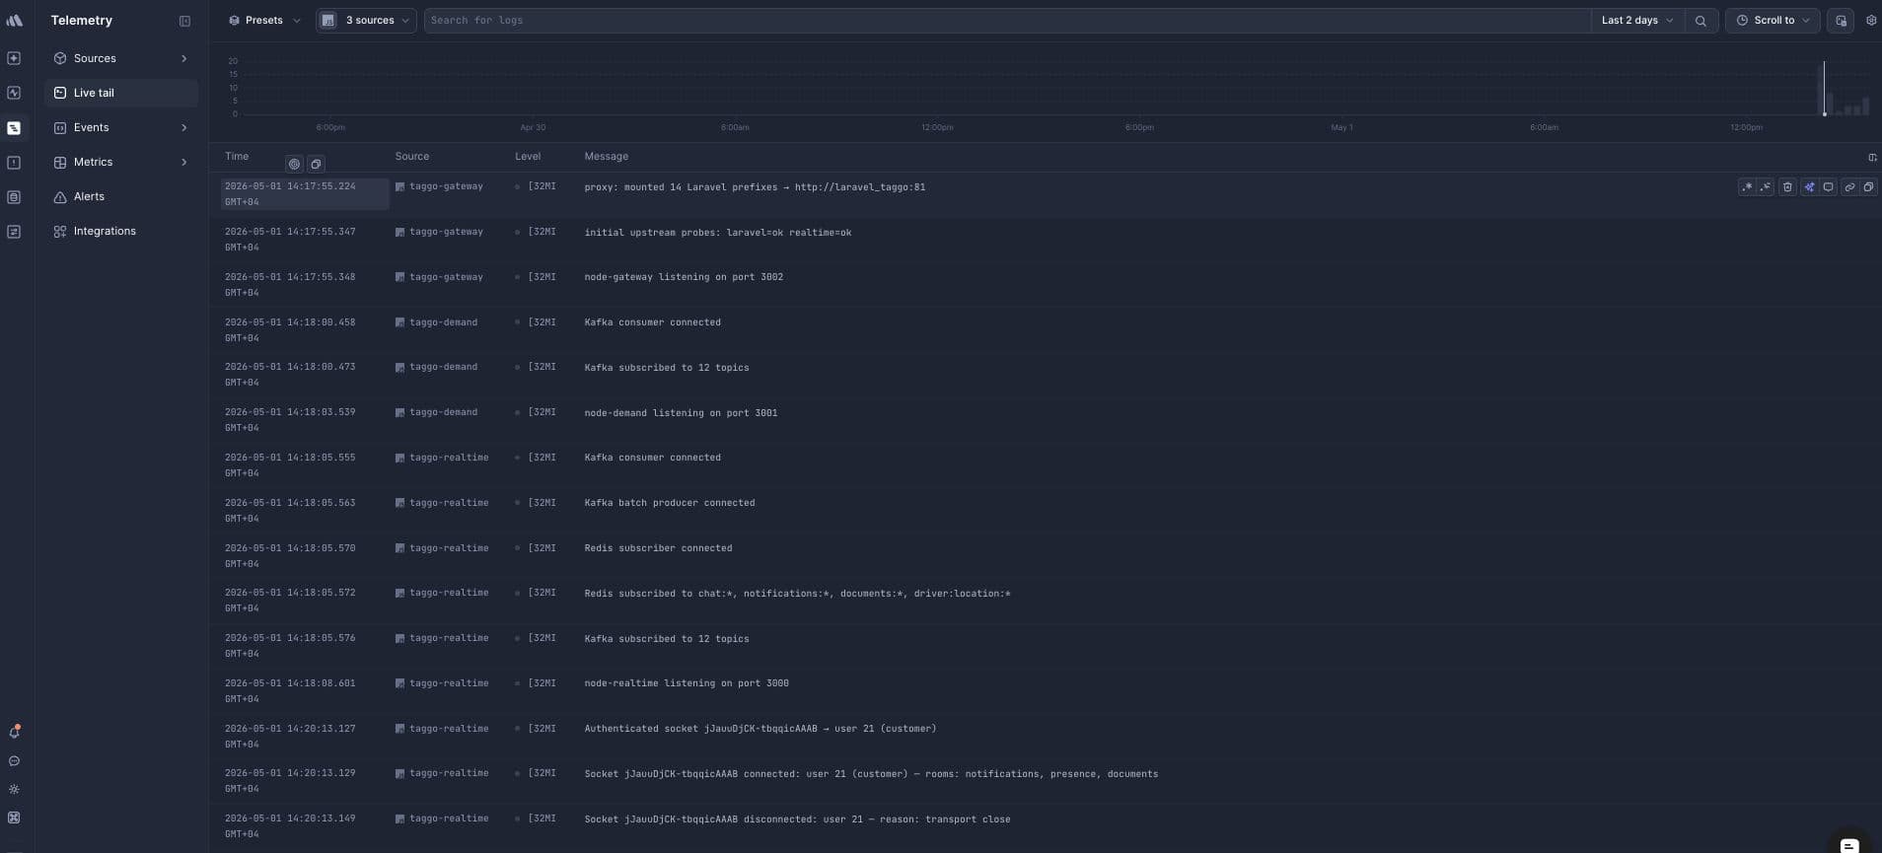Toggle the columns panel icon at Message header
The height and width of the screenshot is (853, 1882).
[1872, 157]
